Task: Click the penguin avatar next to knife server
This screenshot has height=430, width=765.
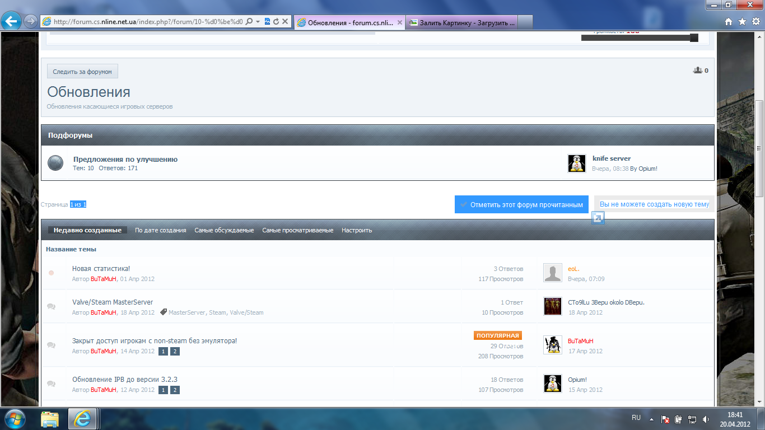Action: [x=577, y=163]
